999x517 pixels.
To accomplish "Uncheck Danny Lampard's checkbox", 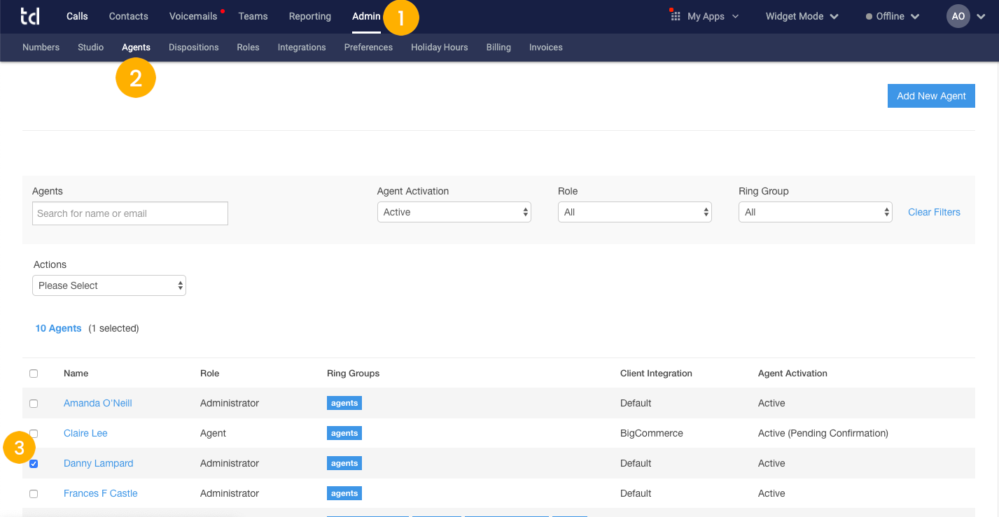I will click(34, 464).
